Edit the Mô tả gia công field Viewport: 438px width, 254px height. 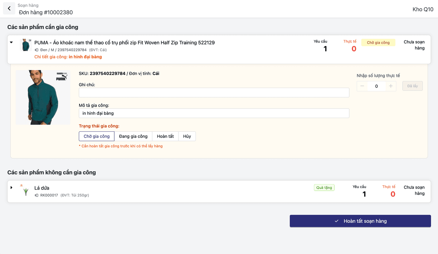(214, 113)
